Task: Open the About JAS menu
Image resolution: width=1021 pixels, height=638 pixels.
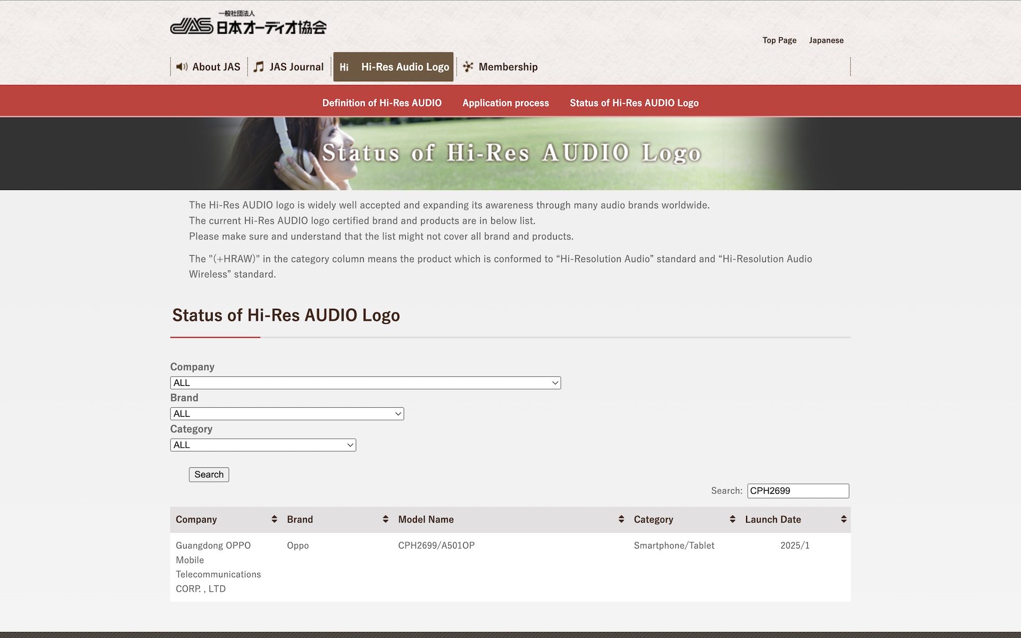Action: pos(216,67)
